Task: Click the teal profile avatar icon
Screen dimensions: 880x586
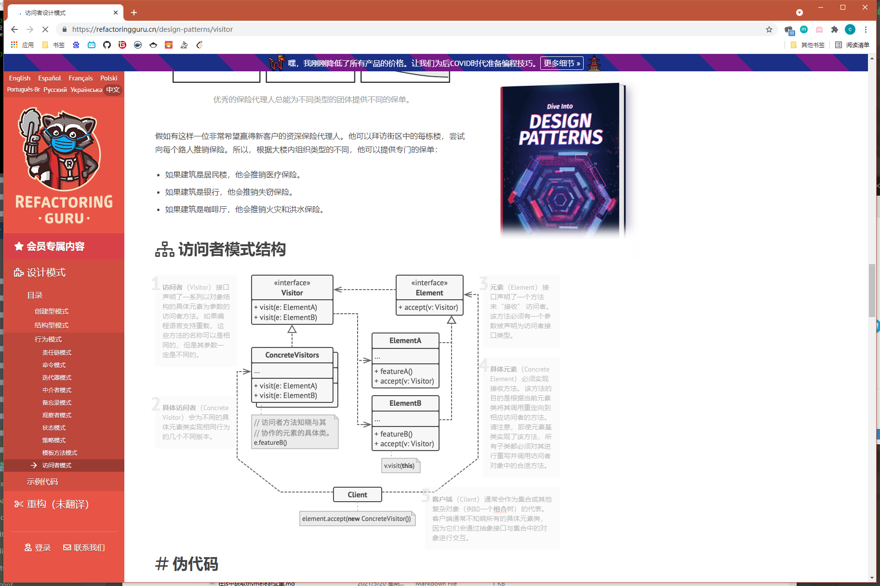Action: [x=850, y=29]
